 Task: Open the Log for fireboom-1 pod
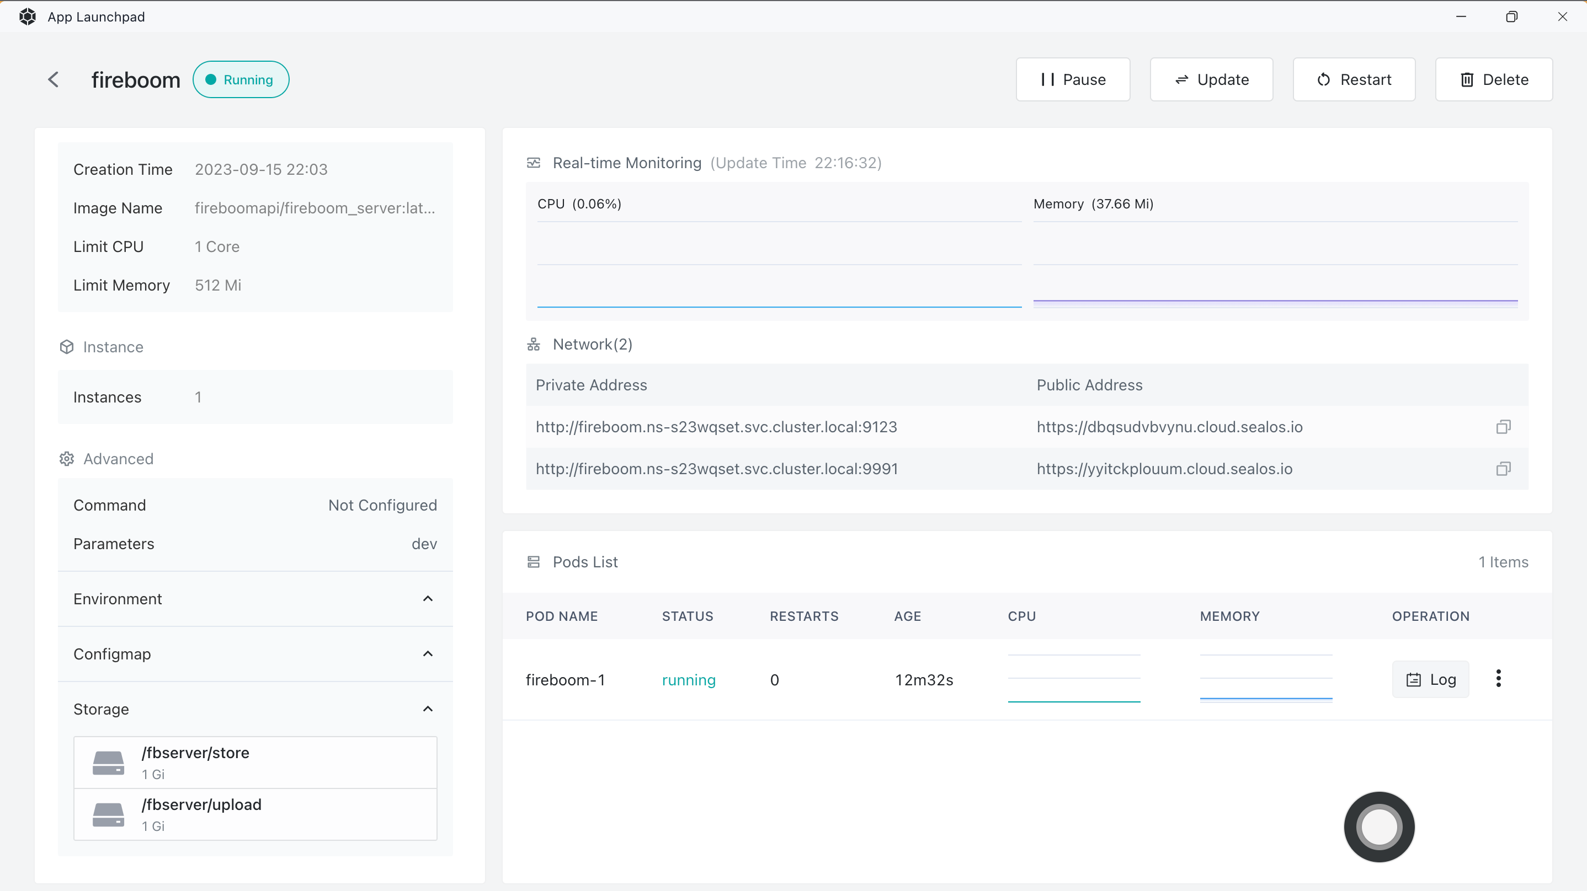pyautogui.click(x=1430, y=679)
